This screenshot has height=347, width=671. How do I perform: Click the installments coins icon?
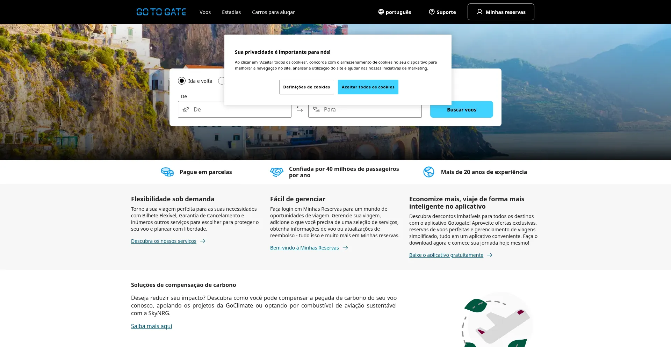167,172
